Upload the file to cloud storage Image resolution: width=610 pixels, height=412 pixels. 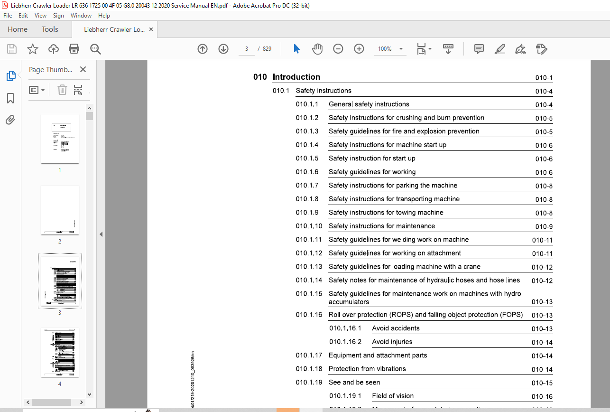point(53,49)
